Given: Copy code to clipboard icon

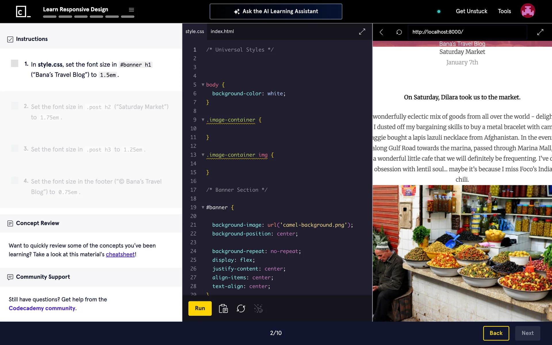Looking at the screenshot, I should pyautogui.click(x=223, y=308).
